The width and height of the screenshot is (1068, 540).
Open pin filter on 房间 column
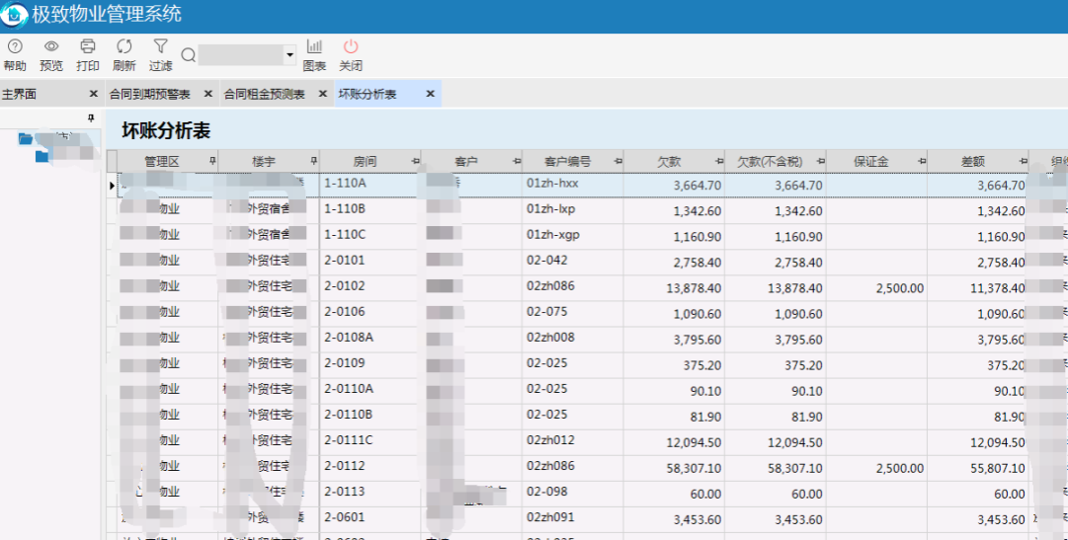(416, 161)
